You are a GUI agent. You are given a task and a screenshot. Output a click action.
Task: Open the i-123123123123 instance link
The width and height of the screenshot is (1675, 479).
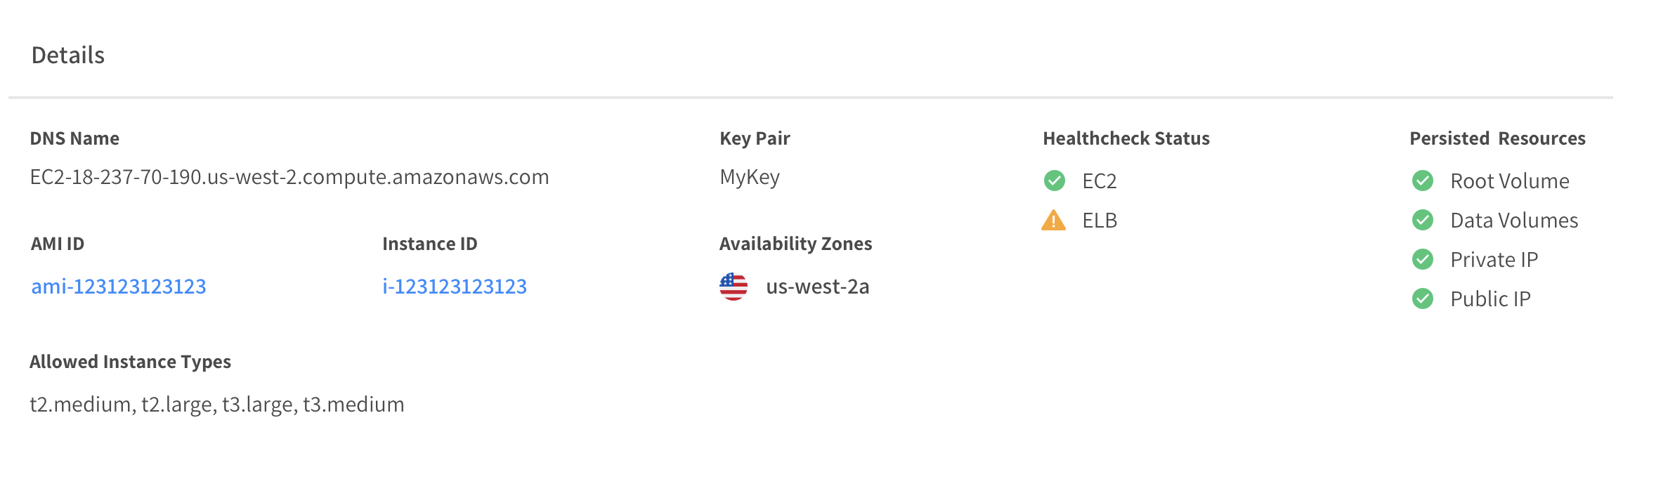(455, 287)
